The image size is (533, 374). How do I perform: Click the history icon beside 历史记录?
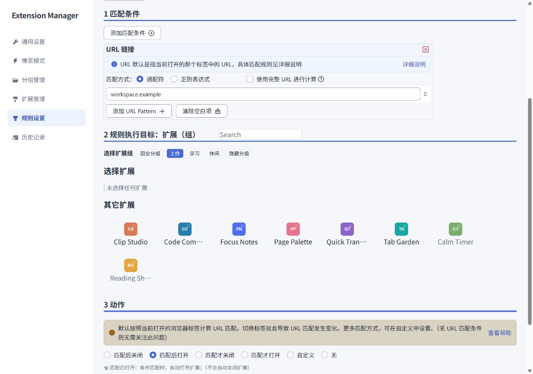[16, 138]
